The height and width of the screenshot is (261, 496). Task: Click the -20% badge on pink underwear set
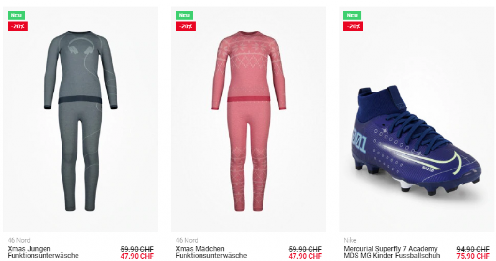tap(186, 26)
